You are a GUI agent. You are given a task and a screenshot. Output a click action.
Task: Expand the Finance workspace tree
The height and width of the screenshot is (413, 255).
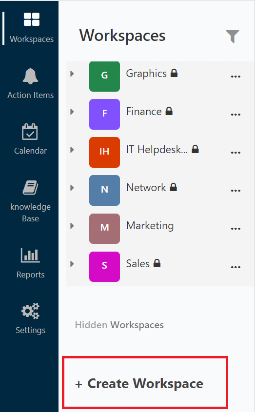(72, 112)
